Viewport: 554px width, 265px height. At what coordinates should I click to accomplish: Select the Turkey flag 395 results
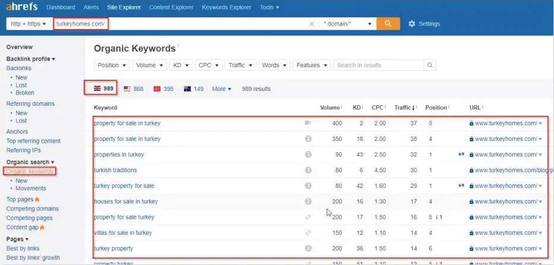coord(163,89)
